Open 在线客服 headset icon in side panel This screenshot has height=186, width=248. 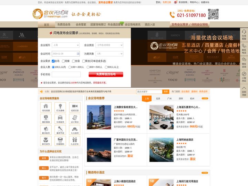click(244, 35)
